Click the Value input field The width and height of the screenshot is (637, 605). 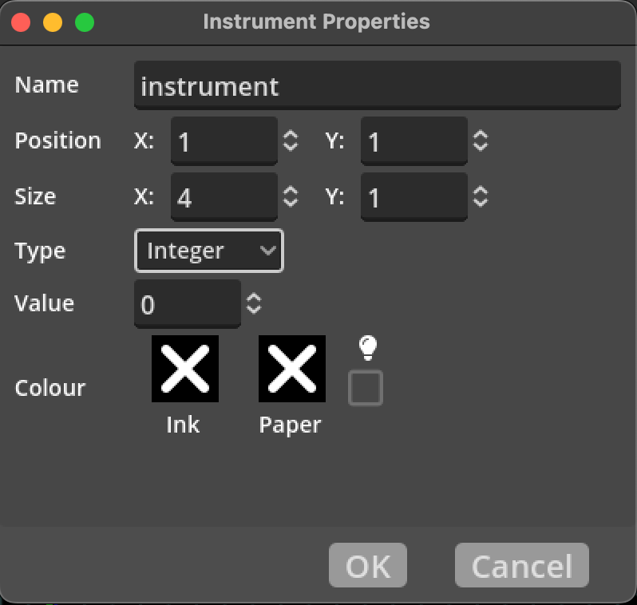point(187,304)
